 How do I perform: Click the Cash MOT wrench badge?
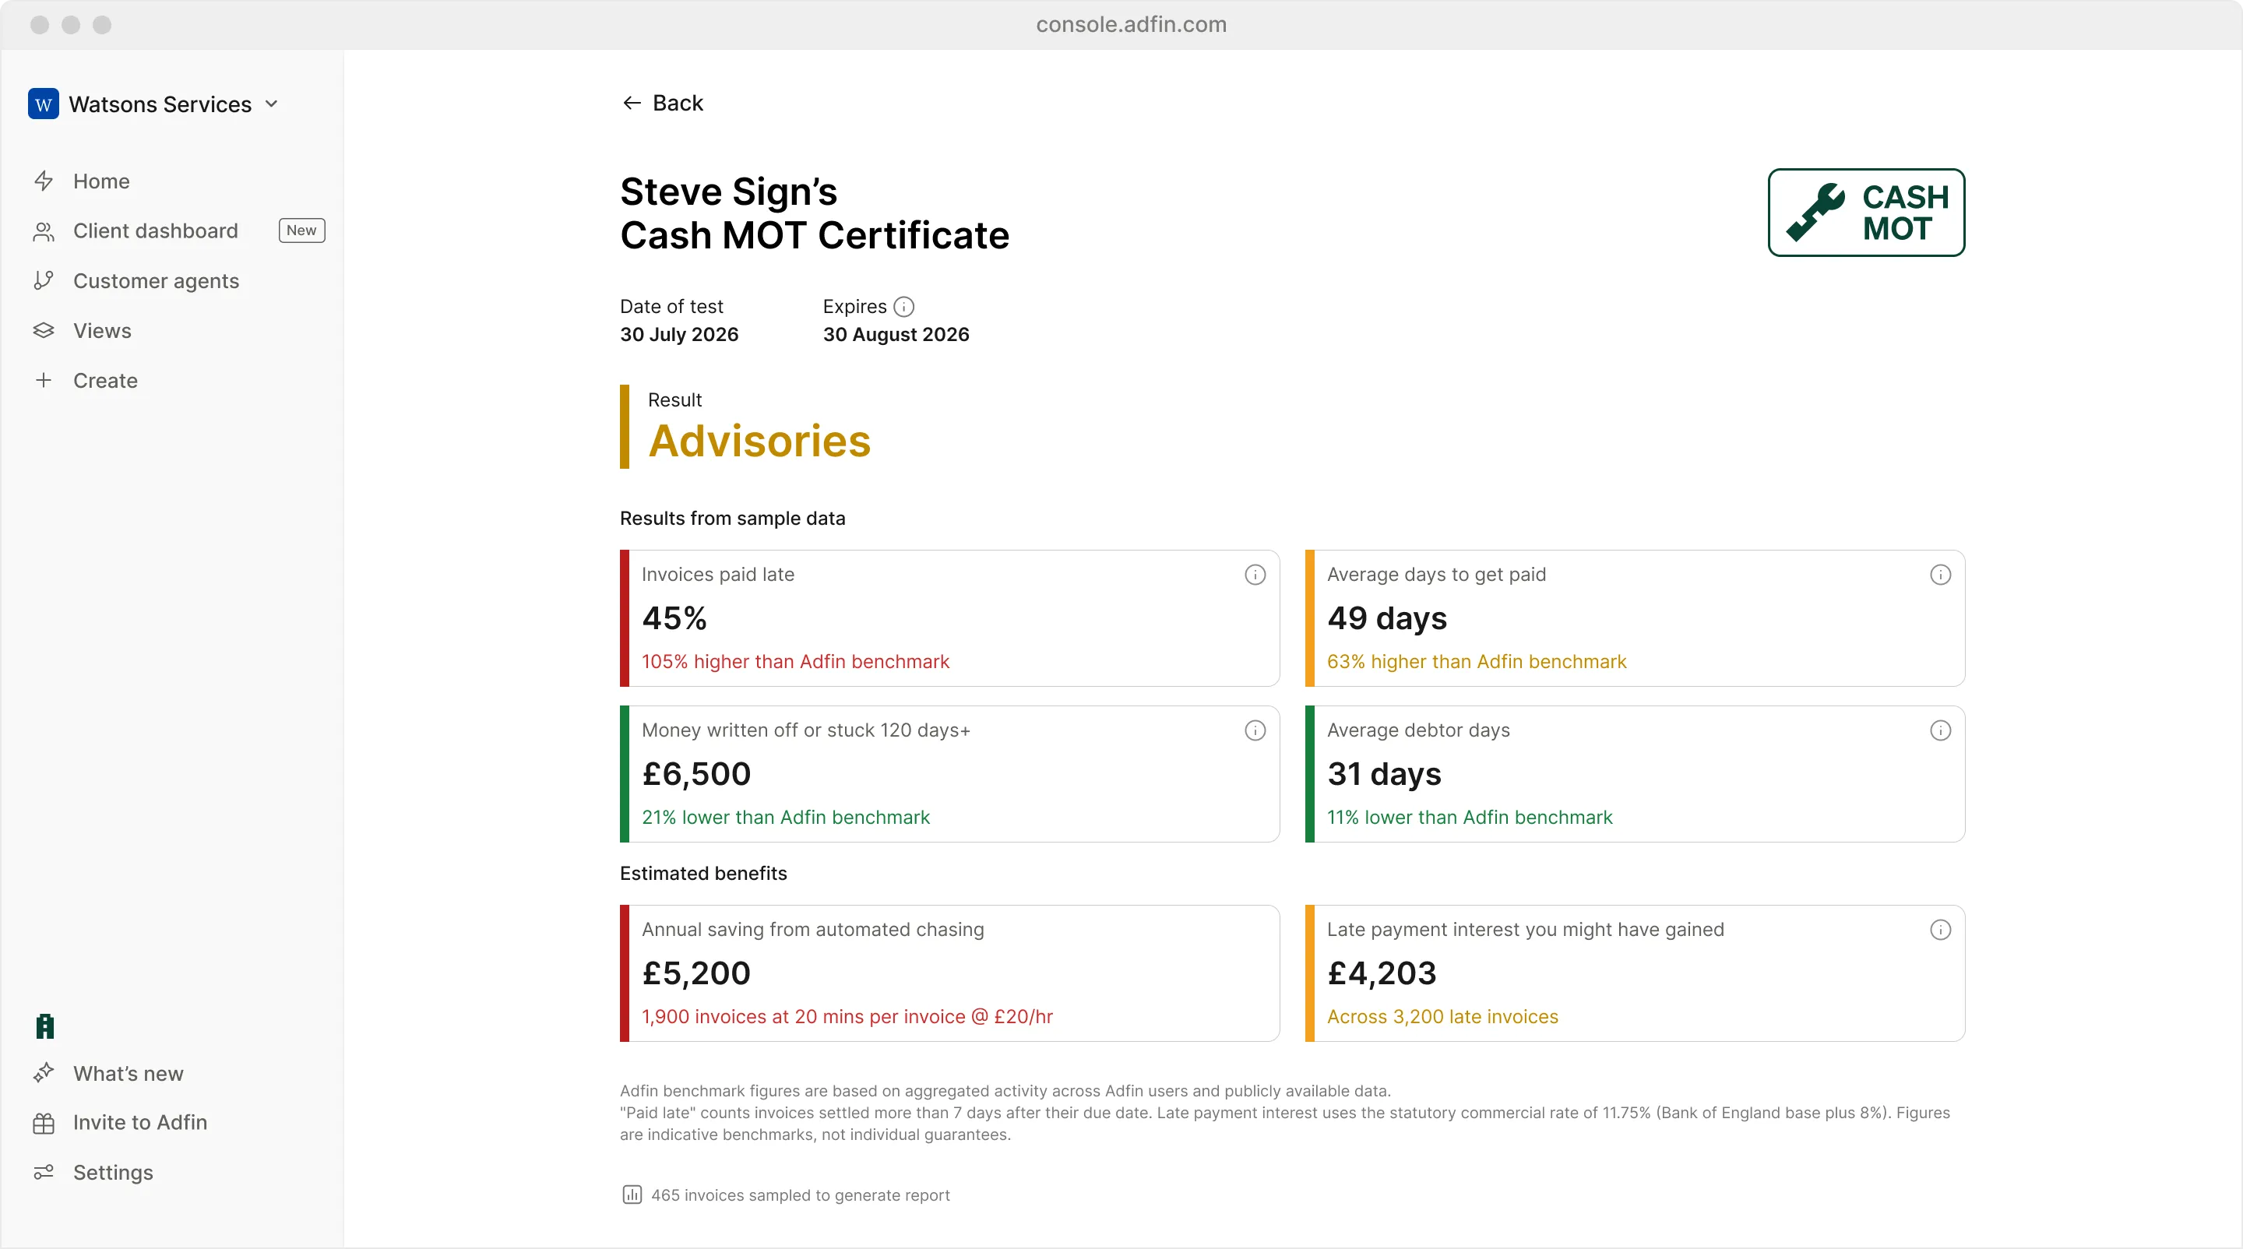click(x=1866, y=213)
